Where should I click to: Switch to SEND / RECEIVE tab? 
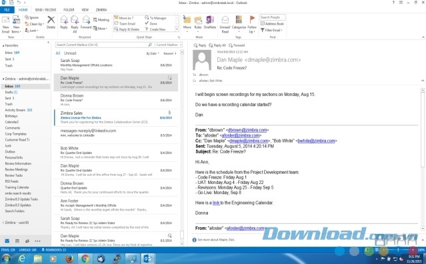click(x=45, y=10)
